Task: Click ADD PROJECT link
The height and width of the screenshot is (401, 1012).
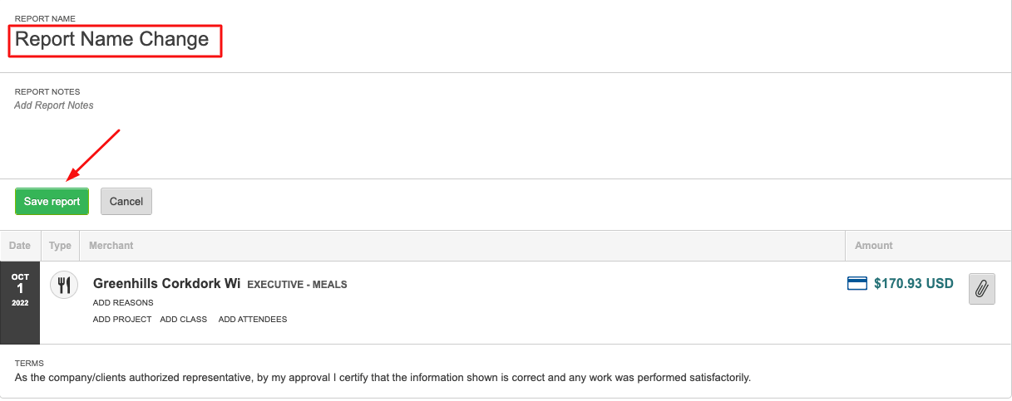Action: click(x=122, y=319)
